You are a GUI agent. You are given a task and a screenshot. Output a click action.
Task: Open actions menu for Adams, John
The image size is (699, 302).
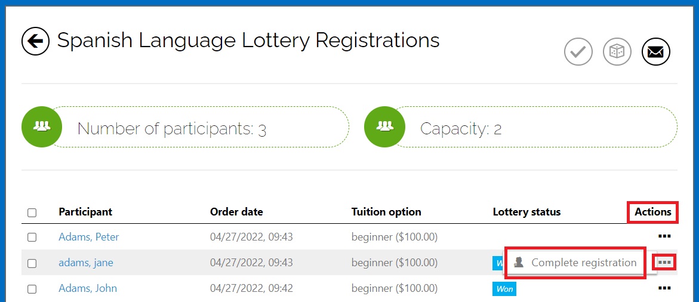664,288
